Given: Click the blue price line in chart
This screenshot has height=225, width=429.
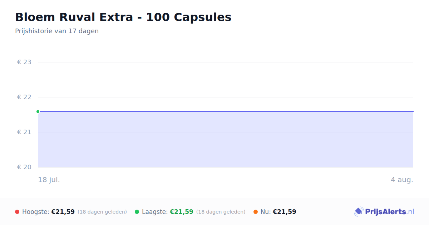Looking at the screenshot, I should tap(226, 111).
